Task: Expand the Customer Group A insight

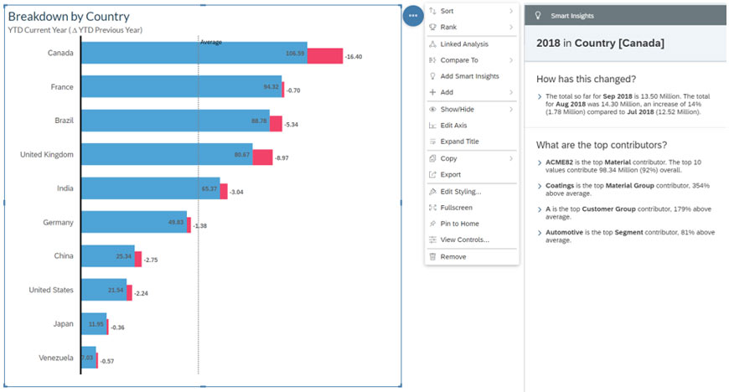Action: (540, 209)
